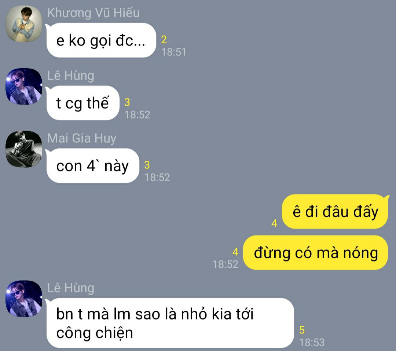This screenshot has width=396, height=351.
Task: Click the Khương Vũ Hiếu sender name
Action: 93,13
